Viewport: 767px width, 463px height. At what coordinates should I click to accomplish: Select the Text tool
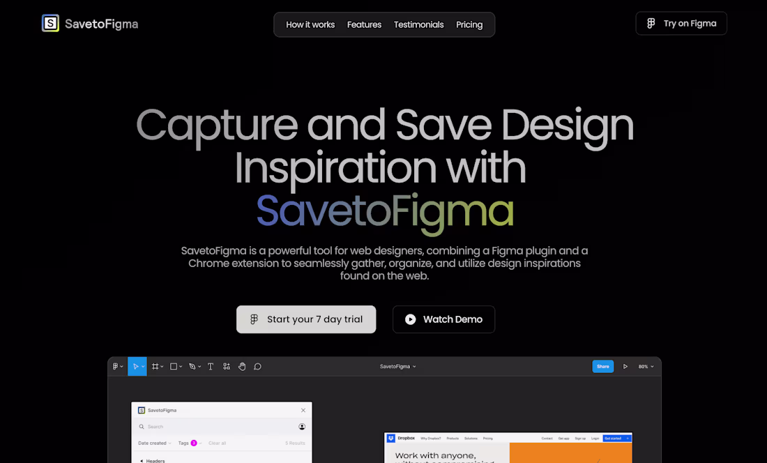pos(211,366)
